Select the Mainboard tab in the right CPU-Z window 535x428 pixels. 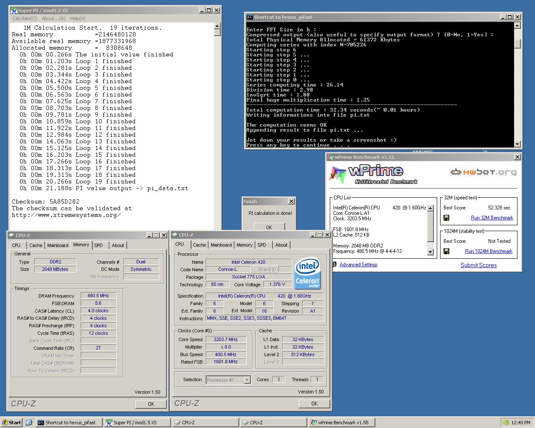[221, 245]
